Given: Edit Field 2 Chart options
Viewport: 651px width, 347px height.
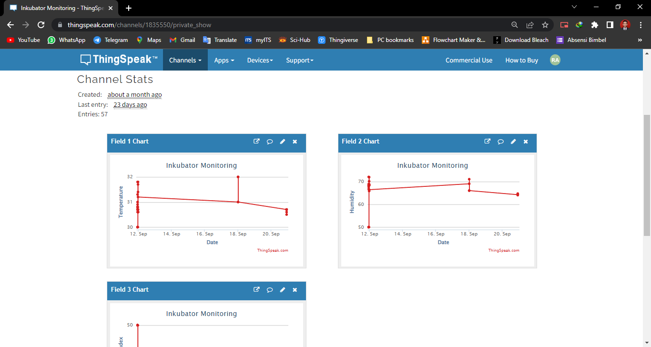Looking at the screenshot, I should point(513,142).
